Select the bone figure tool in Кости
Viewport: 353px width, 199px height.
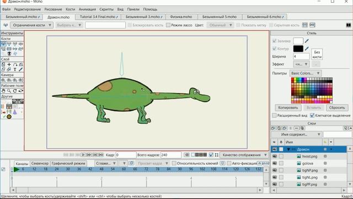tap(9, 54)
